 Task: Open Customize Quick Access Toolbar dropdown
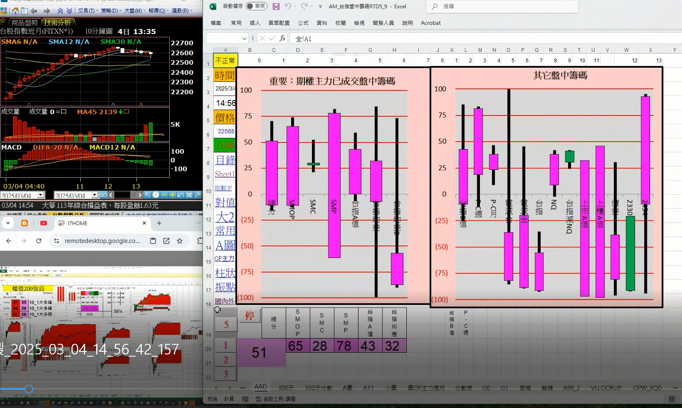[x=320, y=7]
